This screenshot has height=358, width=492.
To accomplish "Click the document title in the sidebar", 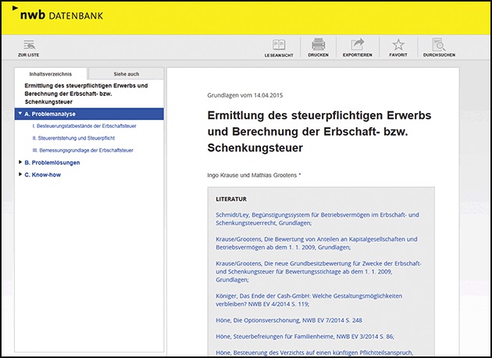I will (86, 94).
